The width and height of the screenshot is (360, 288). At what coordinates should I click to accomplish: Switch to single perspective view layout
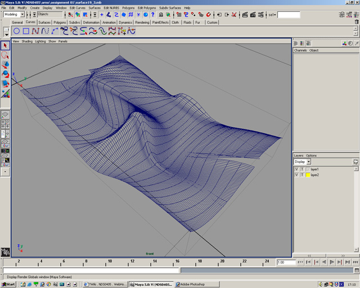5,114
